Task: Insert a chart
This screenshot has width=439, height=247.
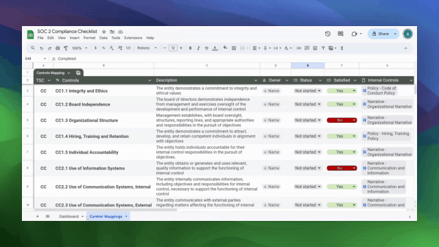Action: [315, 48]
